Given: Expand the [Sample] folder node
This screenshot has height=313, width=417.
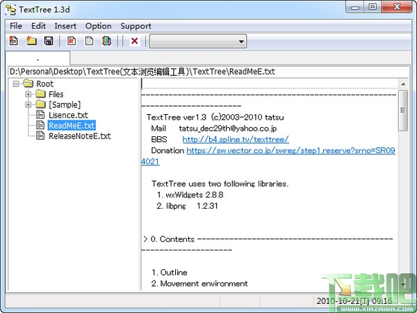Looking at the screenshot, I should pos(28,104).
